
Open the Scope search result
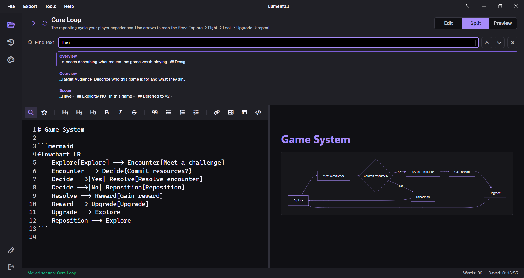click(287, 93)
